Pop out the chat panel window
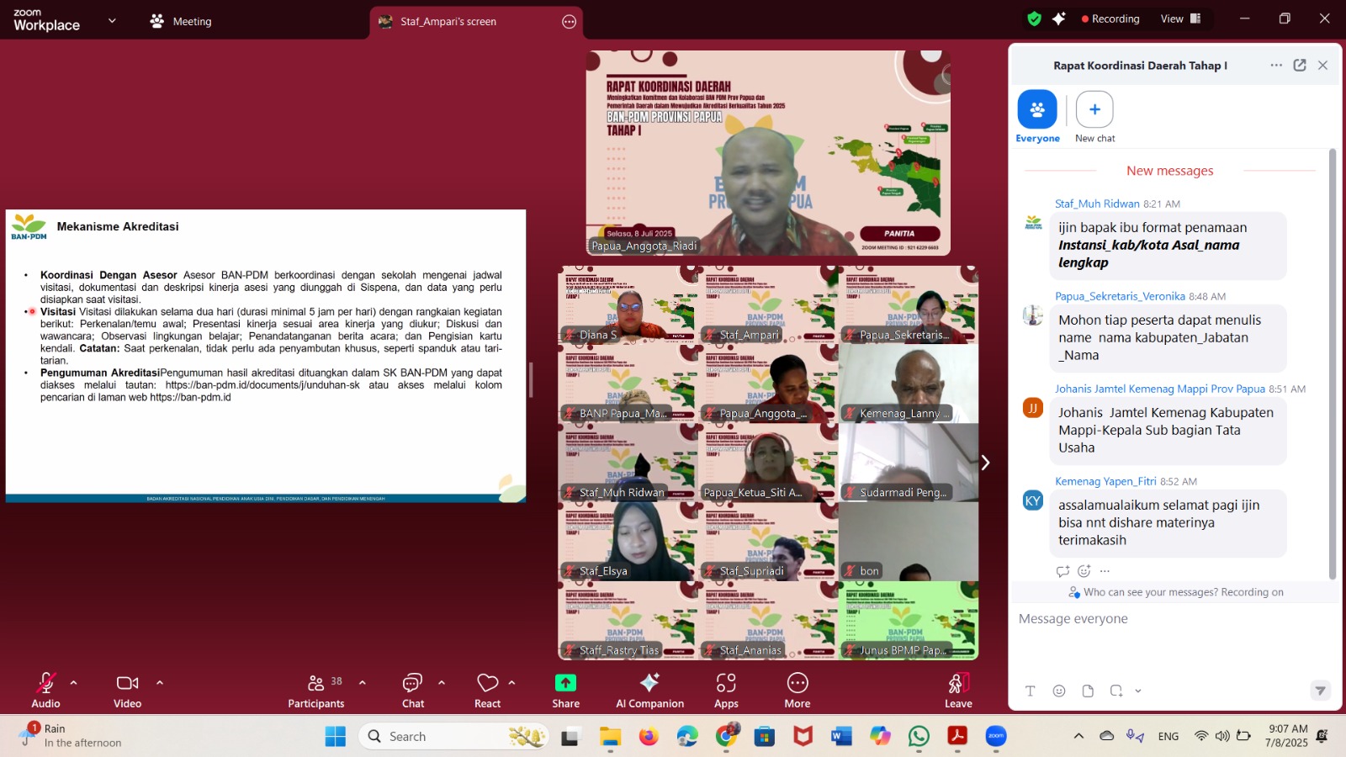1346x757 pixels. [1299, 66]
